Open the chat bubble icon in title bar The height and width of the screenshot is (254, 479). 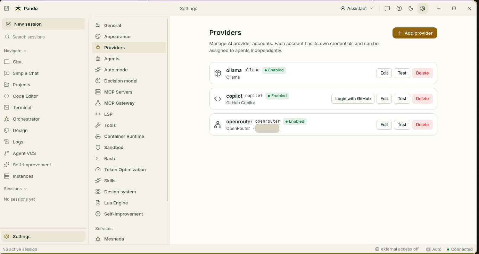click(387, 8)
